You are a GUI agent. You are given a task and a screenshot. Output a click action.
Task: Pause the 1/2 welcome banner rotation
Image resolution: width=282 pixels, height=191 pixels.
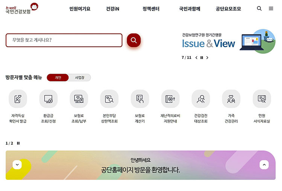[x=18, y=143]
